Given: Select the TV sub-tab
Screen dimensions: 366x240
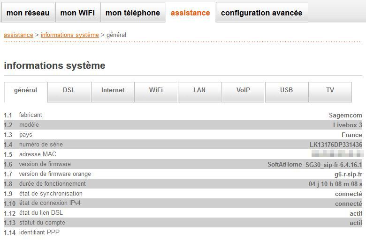Looking at the screenshot, I should click(330, 90).
